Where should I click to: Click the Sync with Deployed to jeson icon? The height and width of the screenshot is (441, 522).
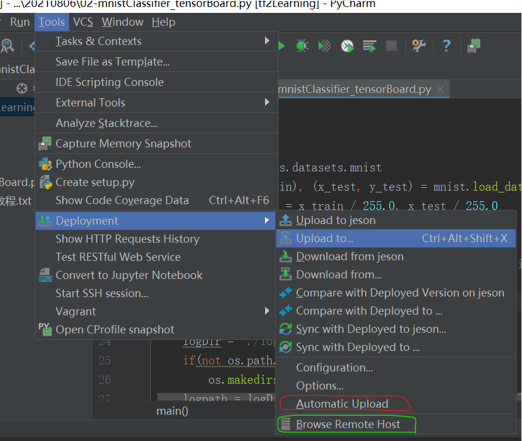(286, 329)
